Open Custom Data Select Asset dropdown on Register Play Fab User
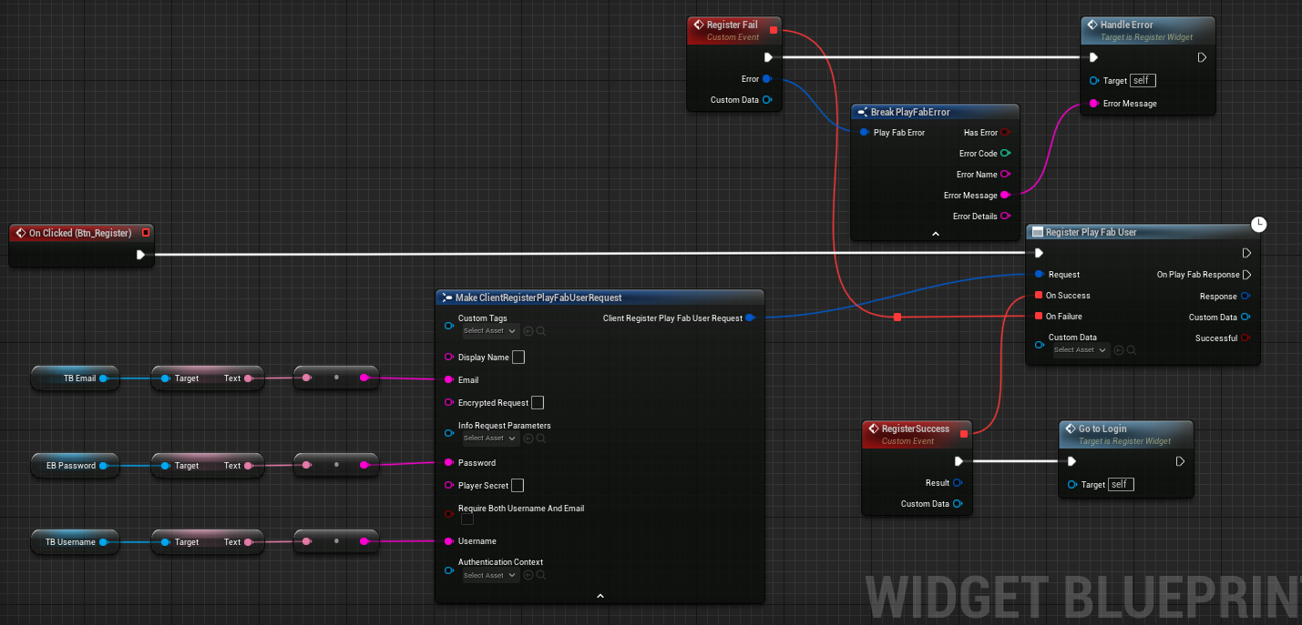The width and height of the screenshot is (1302, 625). tap(1081, 350)
